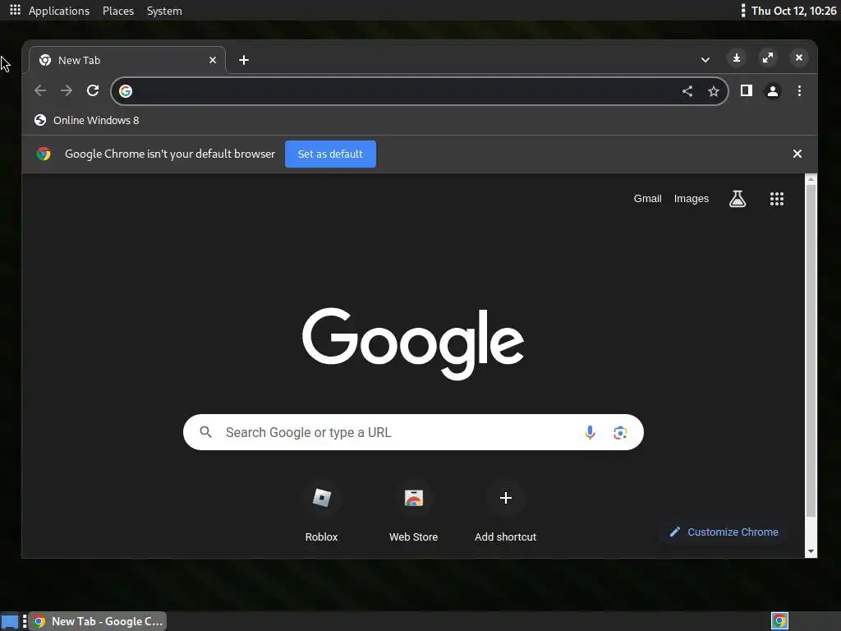Click the panel dots beside the clock

coord(742,11)
